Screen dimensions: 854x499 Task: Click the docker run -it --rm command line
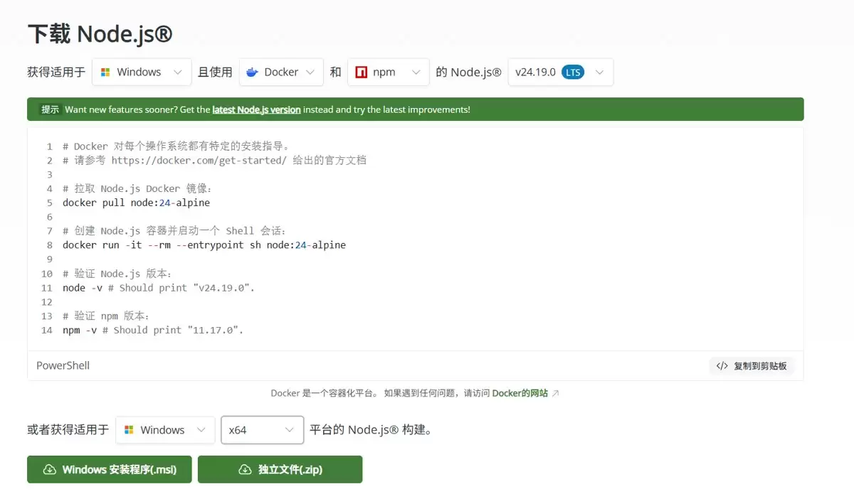[x=204, y=245]
